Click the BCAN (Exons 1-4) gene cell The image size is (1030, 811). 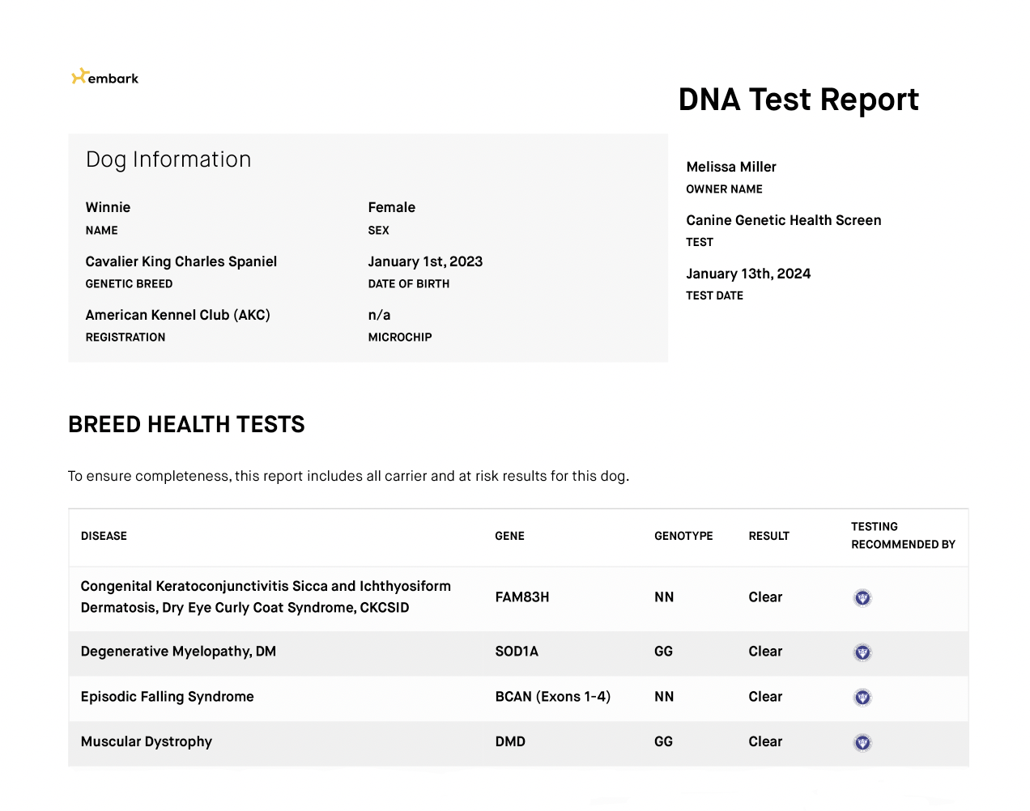(552, 697)
